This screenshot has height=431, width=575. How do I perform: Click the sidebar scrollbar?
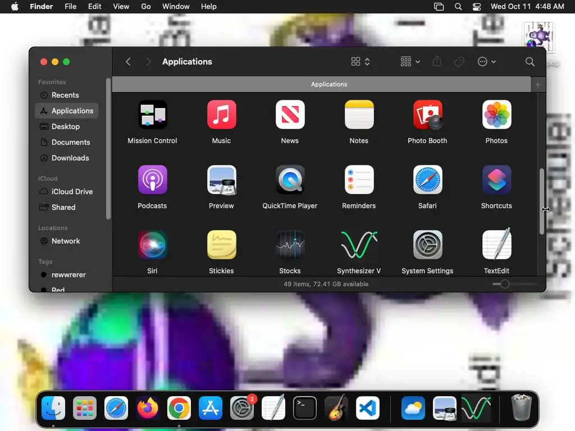tap(108, 148)
